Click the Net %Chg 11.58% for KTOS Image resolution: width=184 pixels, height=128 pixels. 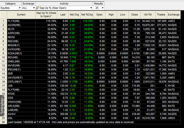89,94
